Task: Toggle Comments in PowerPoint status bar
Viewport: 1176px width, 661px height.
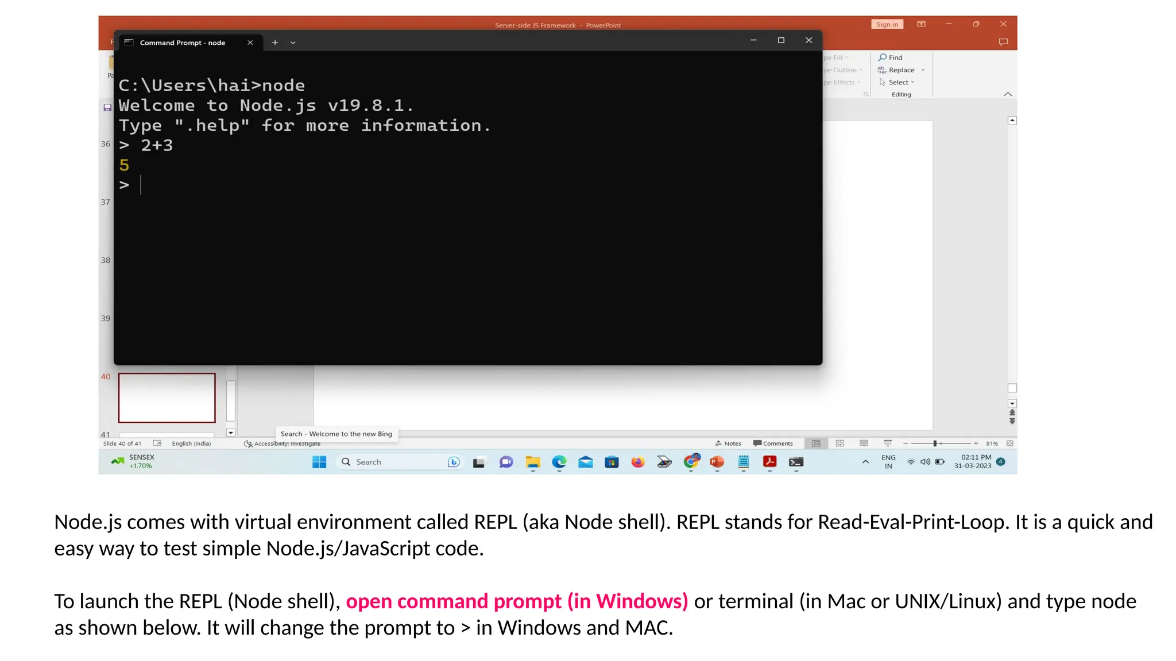Action: 773,444
